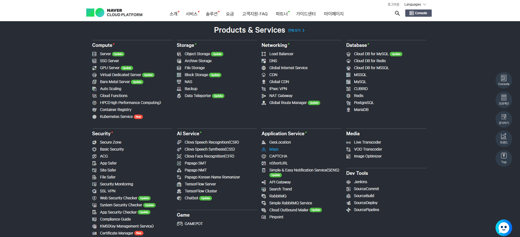520x237 pixels.
Task: Open the Auto Scaling link
Action: click(111, 89)
